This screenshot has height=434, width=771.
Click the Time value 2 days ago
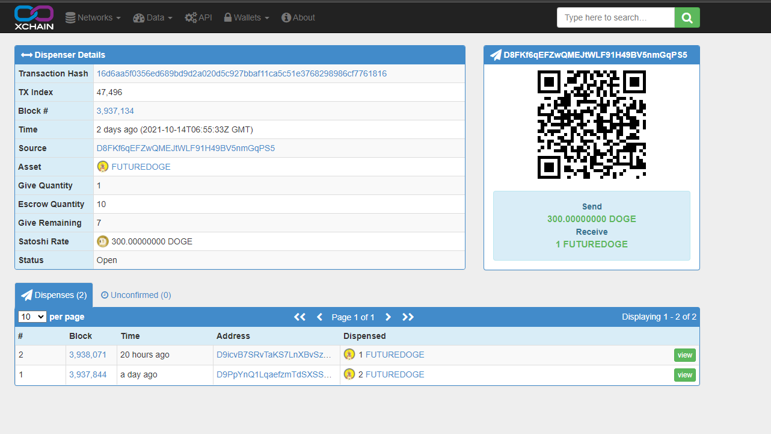(x=175, y=129)
